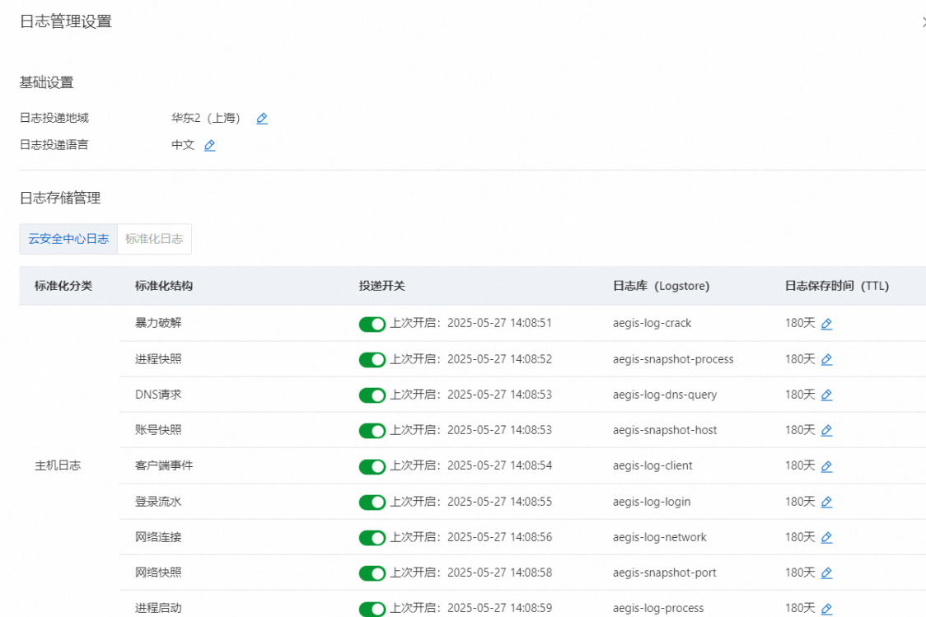The height and width of the screenshot is (617, 926).
Task: Click the 日志库 (Logstore) column header
Action: (661, 286)
